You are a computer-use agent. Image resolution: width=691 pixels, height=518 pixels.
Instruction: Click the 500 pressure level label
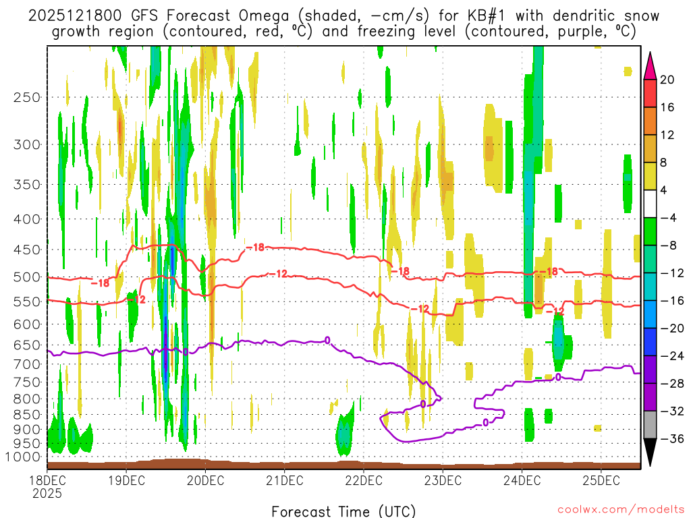[27, 277]
